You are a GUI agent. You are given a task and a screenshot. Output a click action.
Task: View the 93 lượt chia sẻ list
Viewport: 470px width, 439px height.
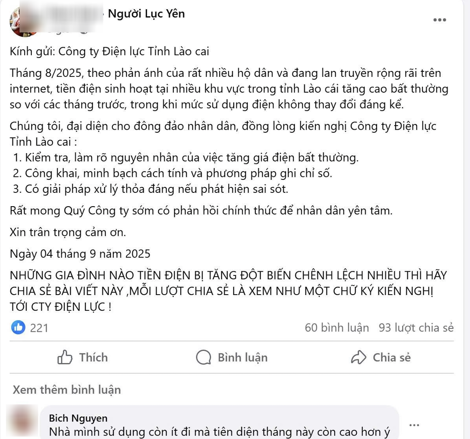(x=416, y=328)
